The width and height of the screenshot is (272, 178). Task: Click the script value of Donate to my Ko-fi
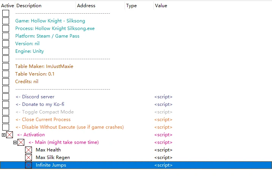tap(163, 104)
